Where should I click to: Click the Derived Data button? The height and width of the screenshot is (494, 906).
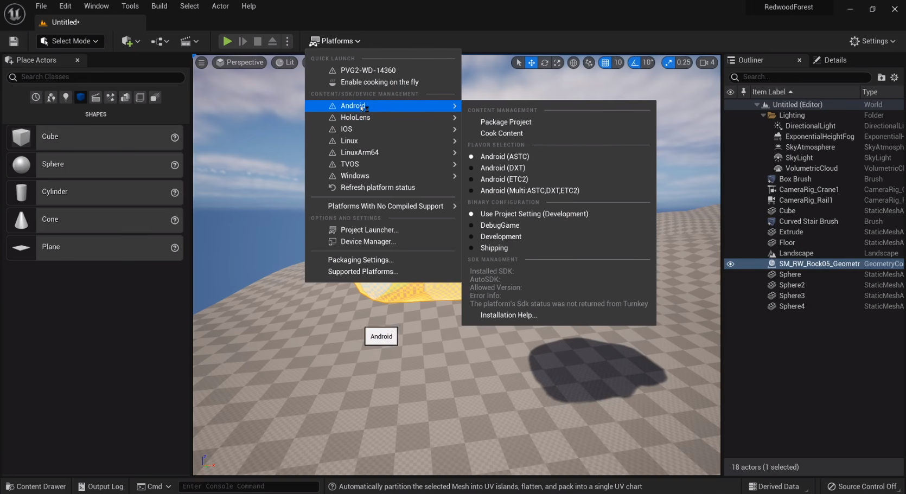(x=774, y=486)
